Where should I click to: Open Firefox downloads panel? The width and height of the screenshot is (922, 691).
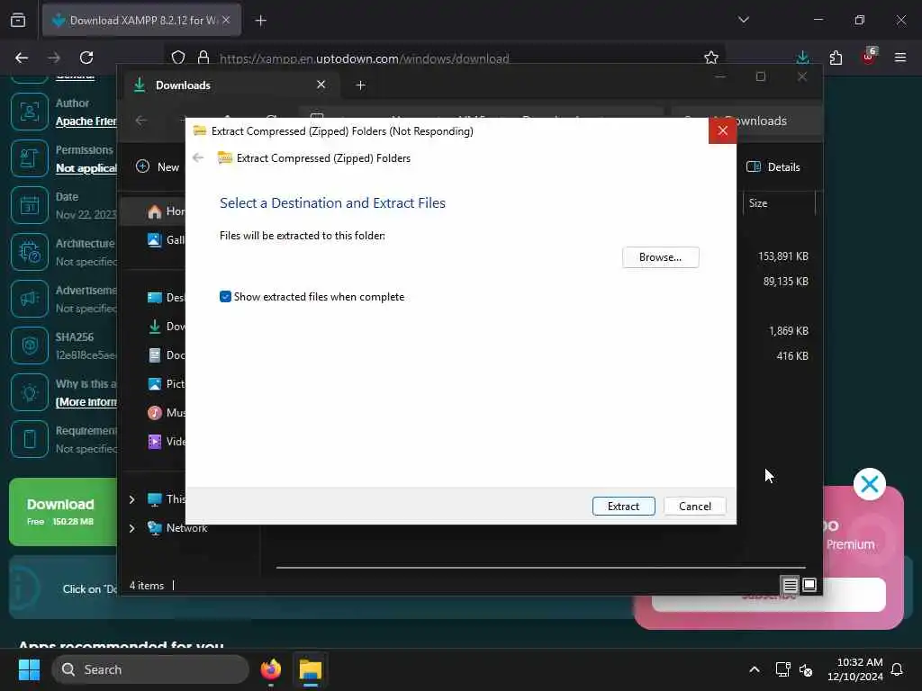[x=802, y=58]
